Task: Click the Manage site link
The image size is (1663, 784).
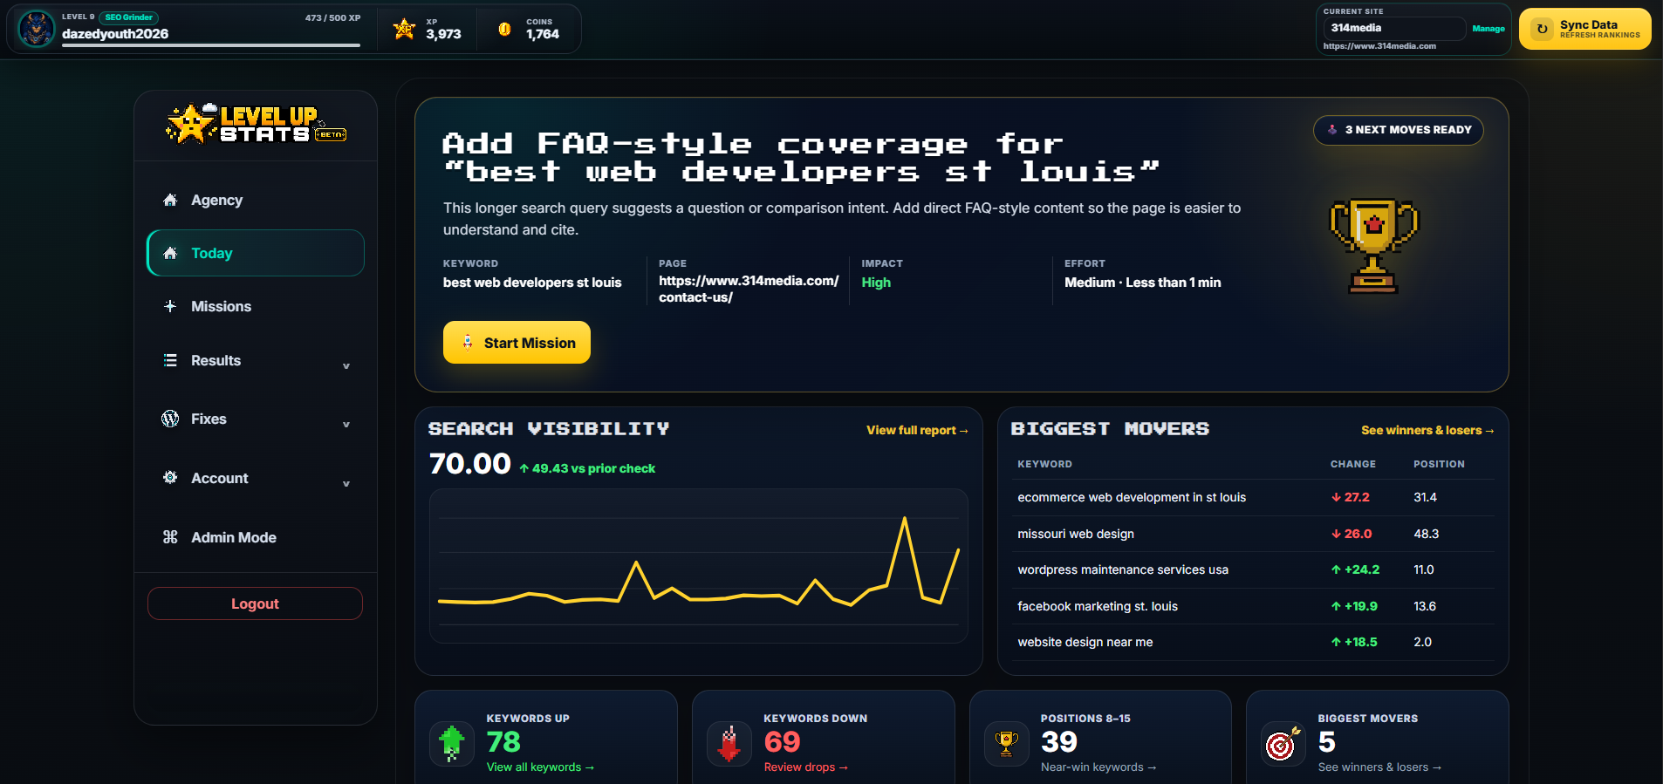Action: tap(1488, 29)
